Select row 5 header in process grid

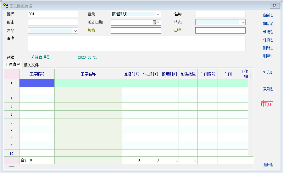11,114
